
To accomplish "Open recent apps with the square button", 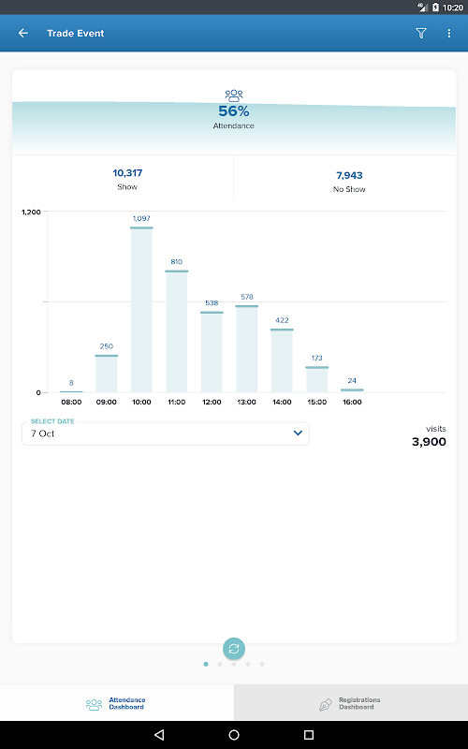I will click(x=309, y=735).
